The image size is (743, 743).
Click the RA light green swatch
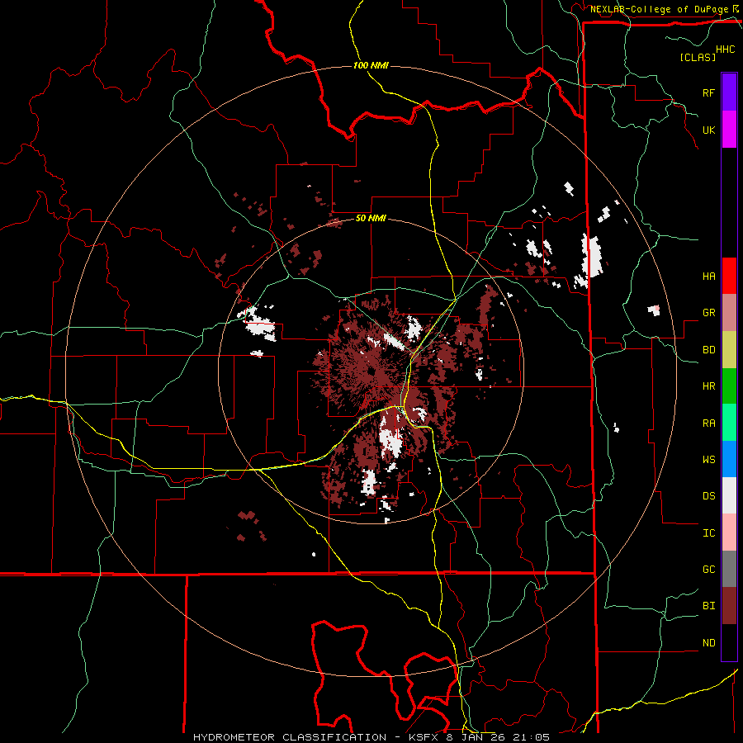tap(729, 423)
